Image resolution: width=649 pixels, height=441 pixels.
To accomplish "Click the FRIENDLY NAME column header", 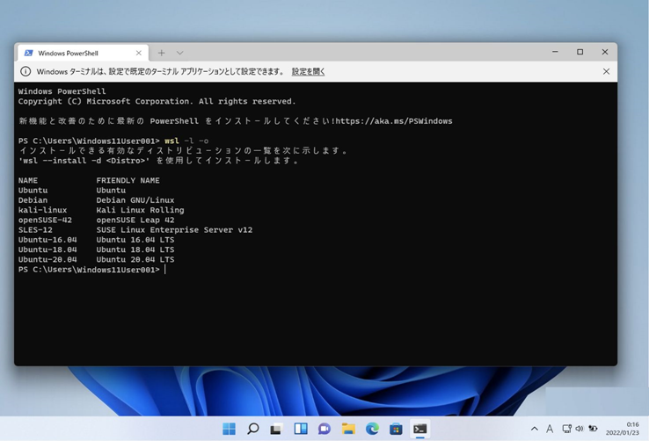I will click(x=128, y=180).
